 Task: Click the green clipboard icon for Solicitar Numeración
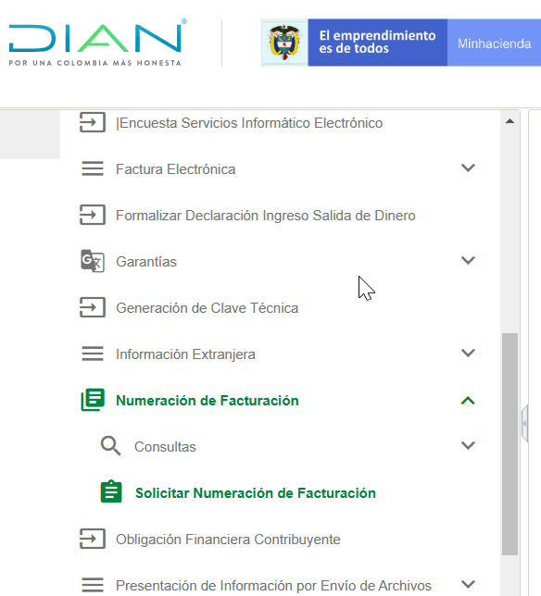111,491
